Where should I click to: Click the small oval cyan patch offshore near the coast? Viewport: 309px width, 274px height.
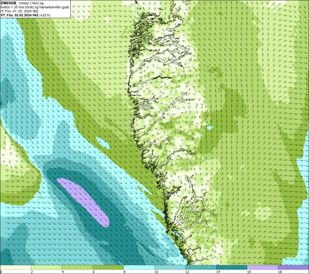(103, 142)
